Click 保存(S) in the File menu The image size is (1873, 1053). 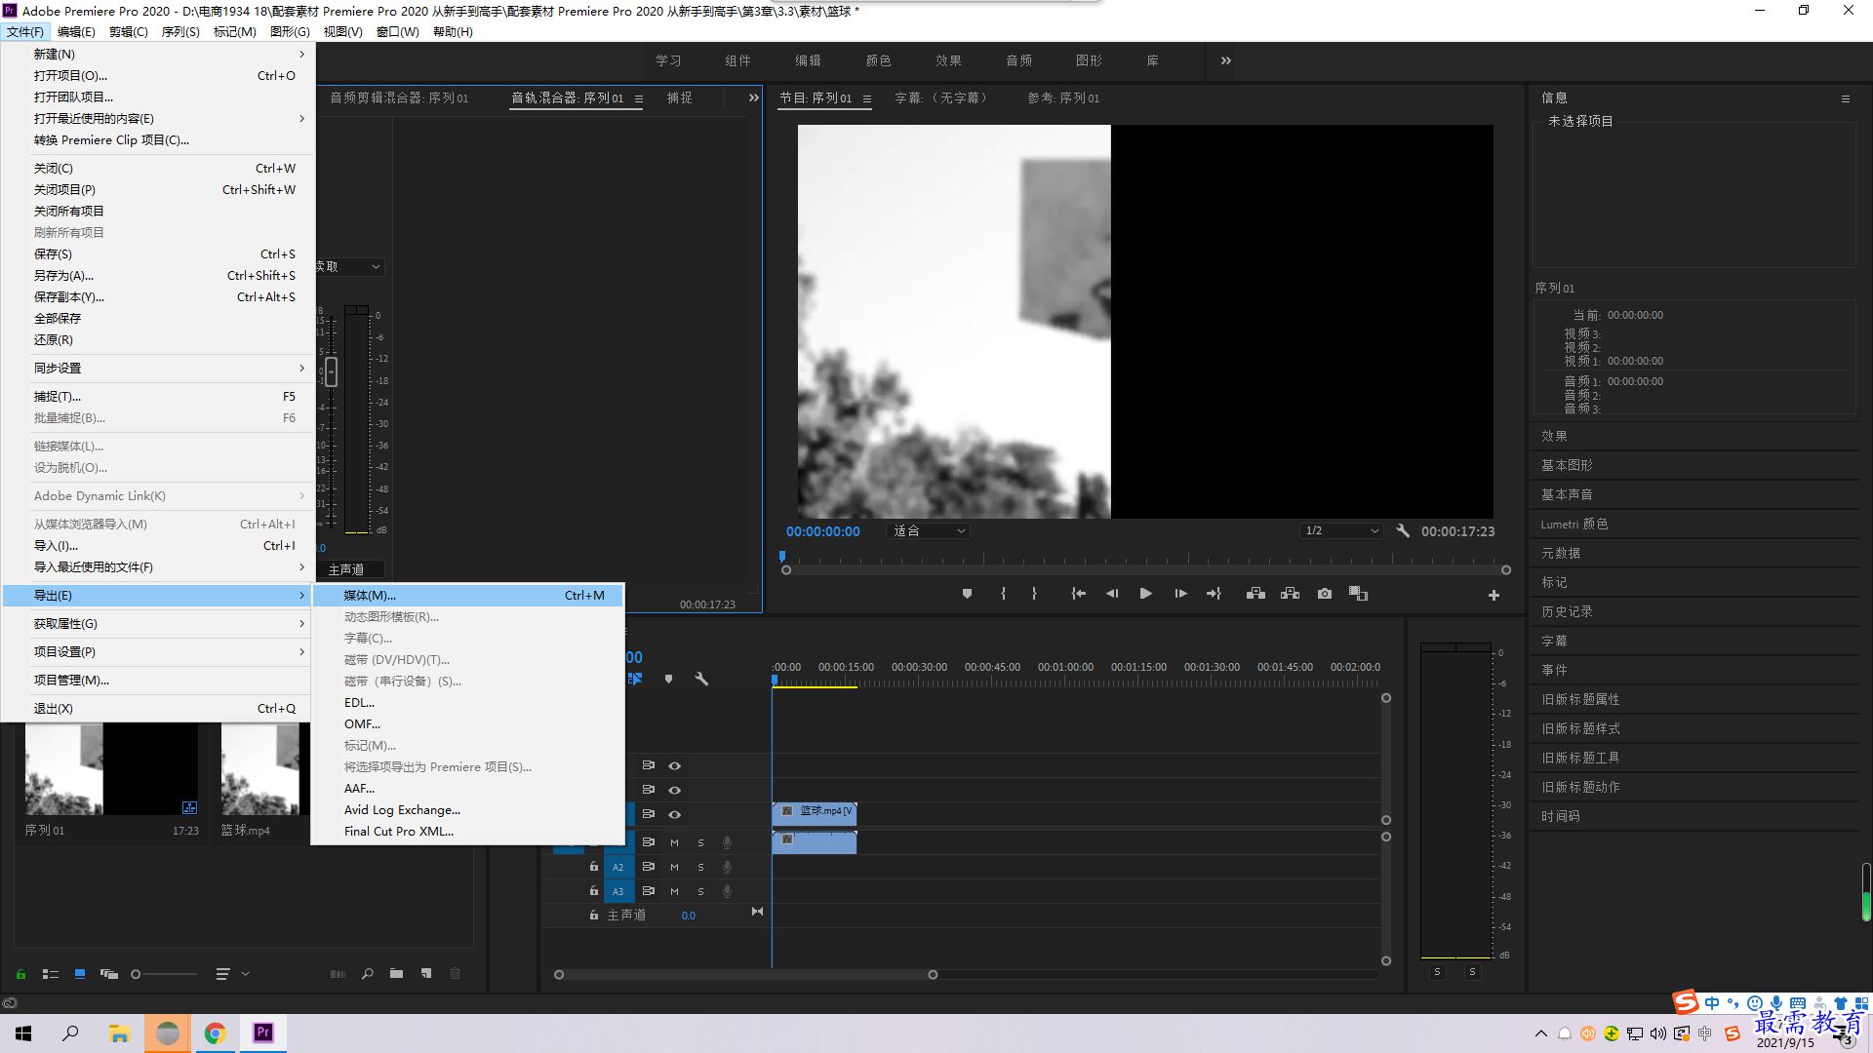[x=157, y=253]
